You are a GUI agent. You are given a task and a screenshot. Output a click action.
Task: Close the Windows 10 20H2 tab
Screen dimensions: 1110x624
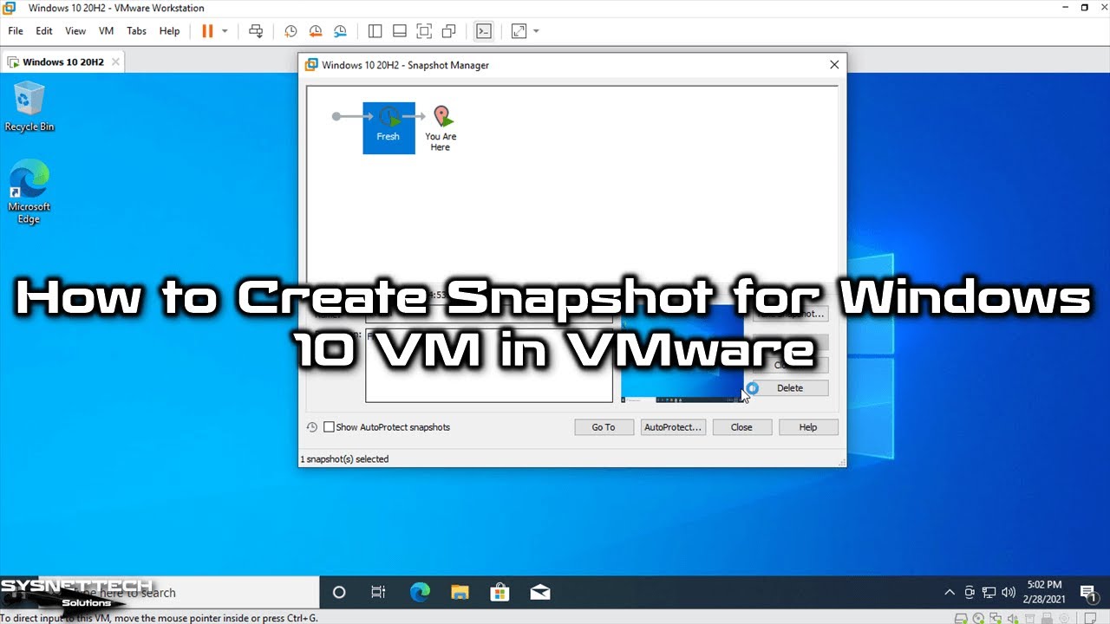tap(116, 62)
